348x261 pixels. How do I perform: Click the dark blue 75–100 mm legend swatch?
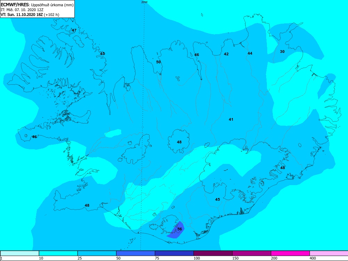174,253
